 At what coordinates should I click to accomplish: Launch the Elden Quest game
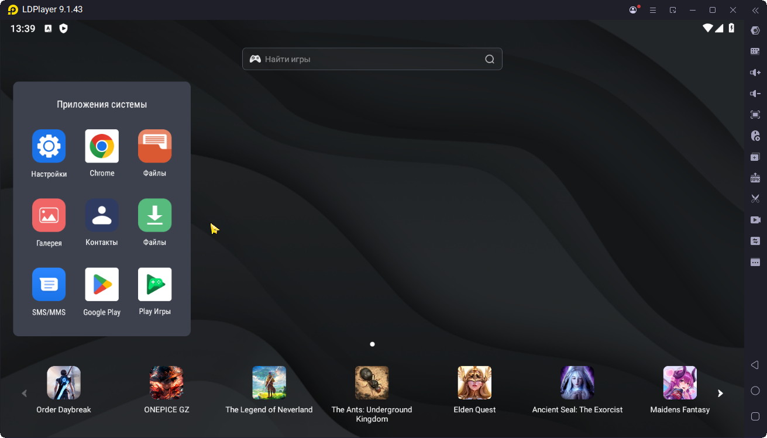click(474, 383)
